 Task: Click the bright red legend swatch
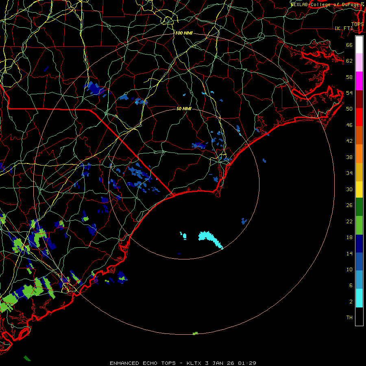[359, 117]
